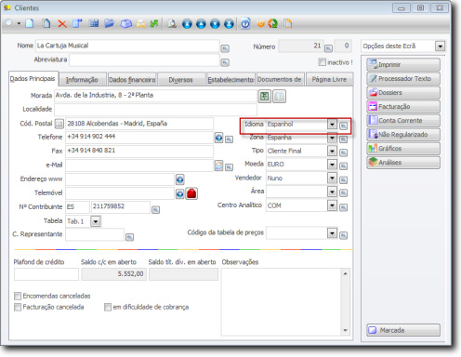The image size is (461, 357).
Task: Click the orange page icon in toolbar
Action: pos(288,23)
